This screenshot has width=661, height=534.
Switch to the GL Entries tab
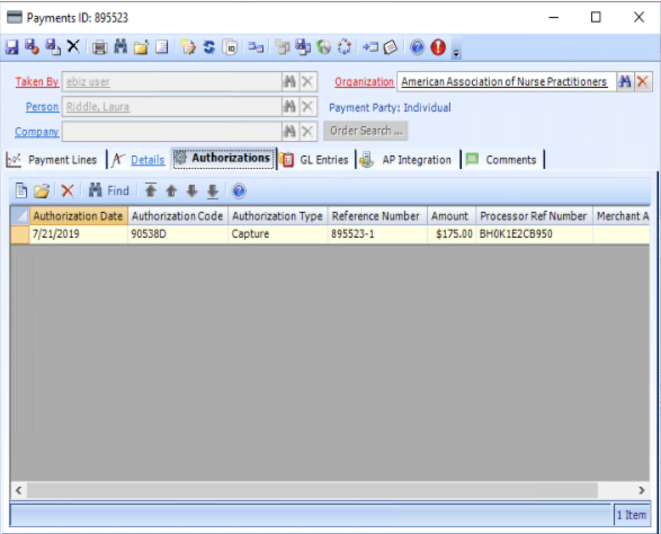click(324, 159)
